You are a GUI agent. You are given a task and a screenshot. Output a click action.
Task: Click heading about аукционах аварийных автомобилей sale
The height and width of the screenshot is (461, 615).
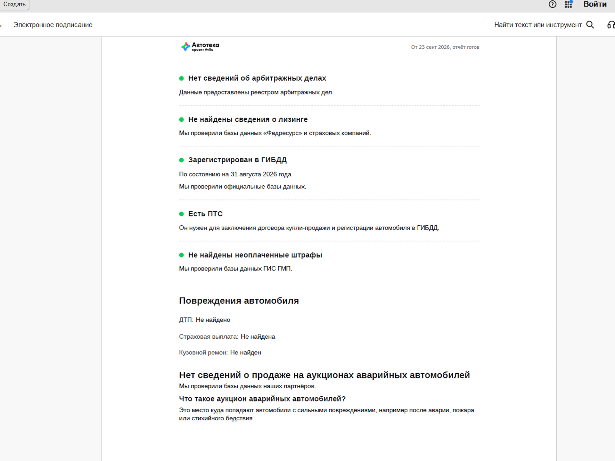point(324,375)
